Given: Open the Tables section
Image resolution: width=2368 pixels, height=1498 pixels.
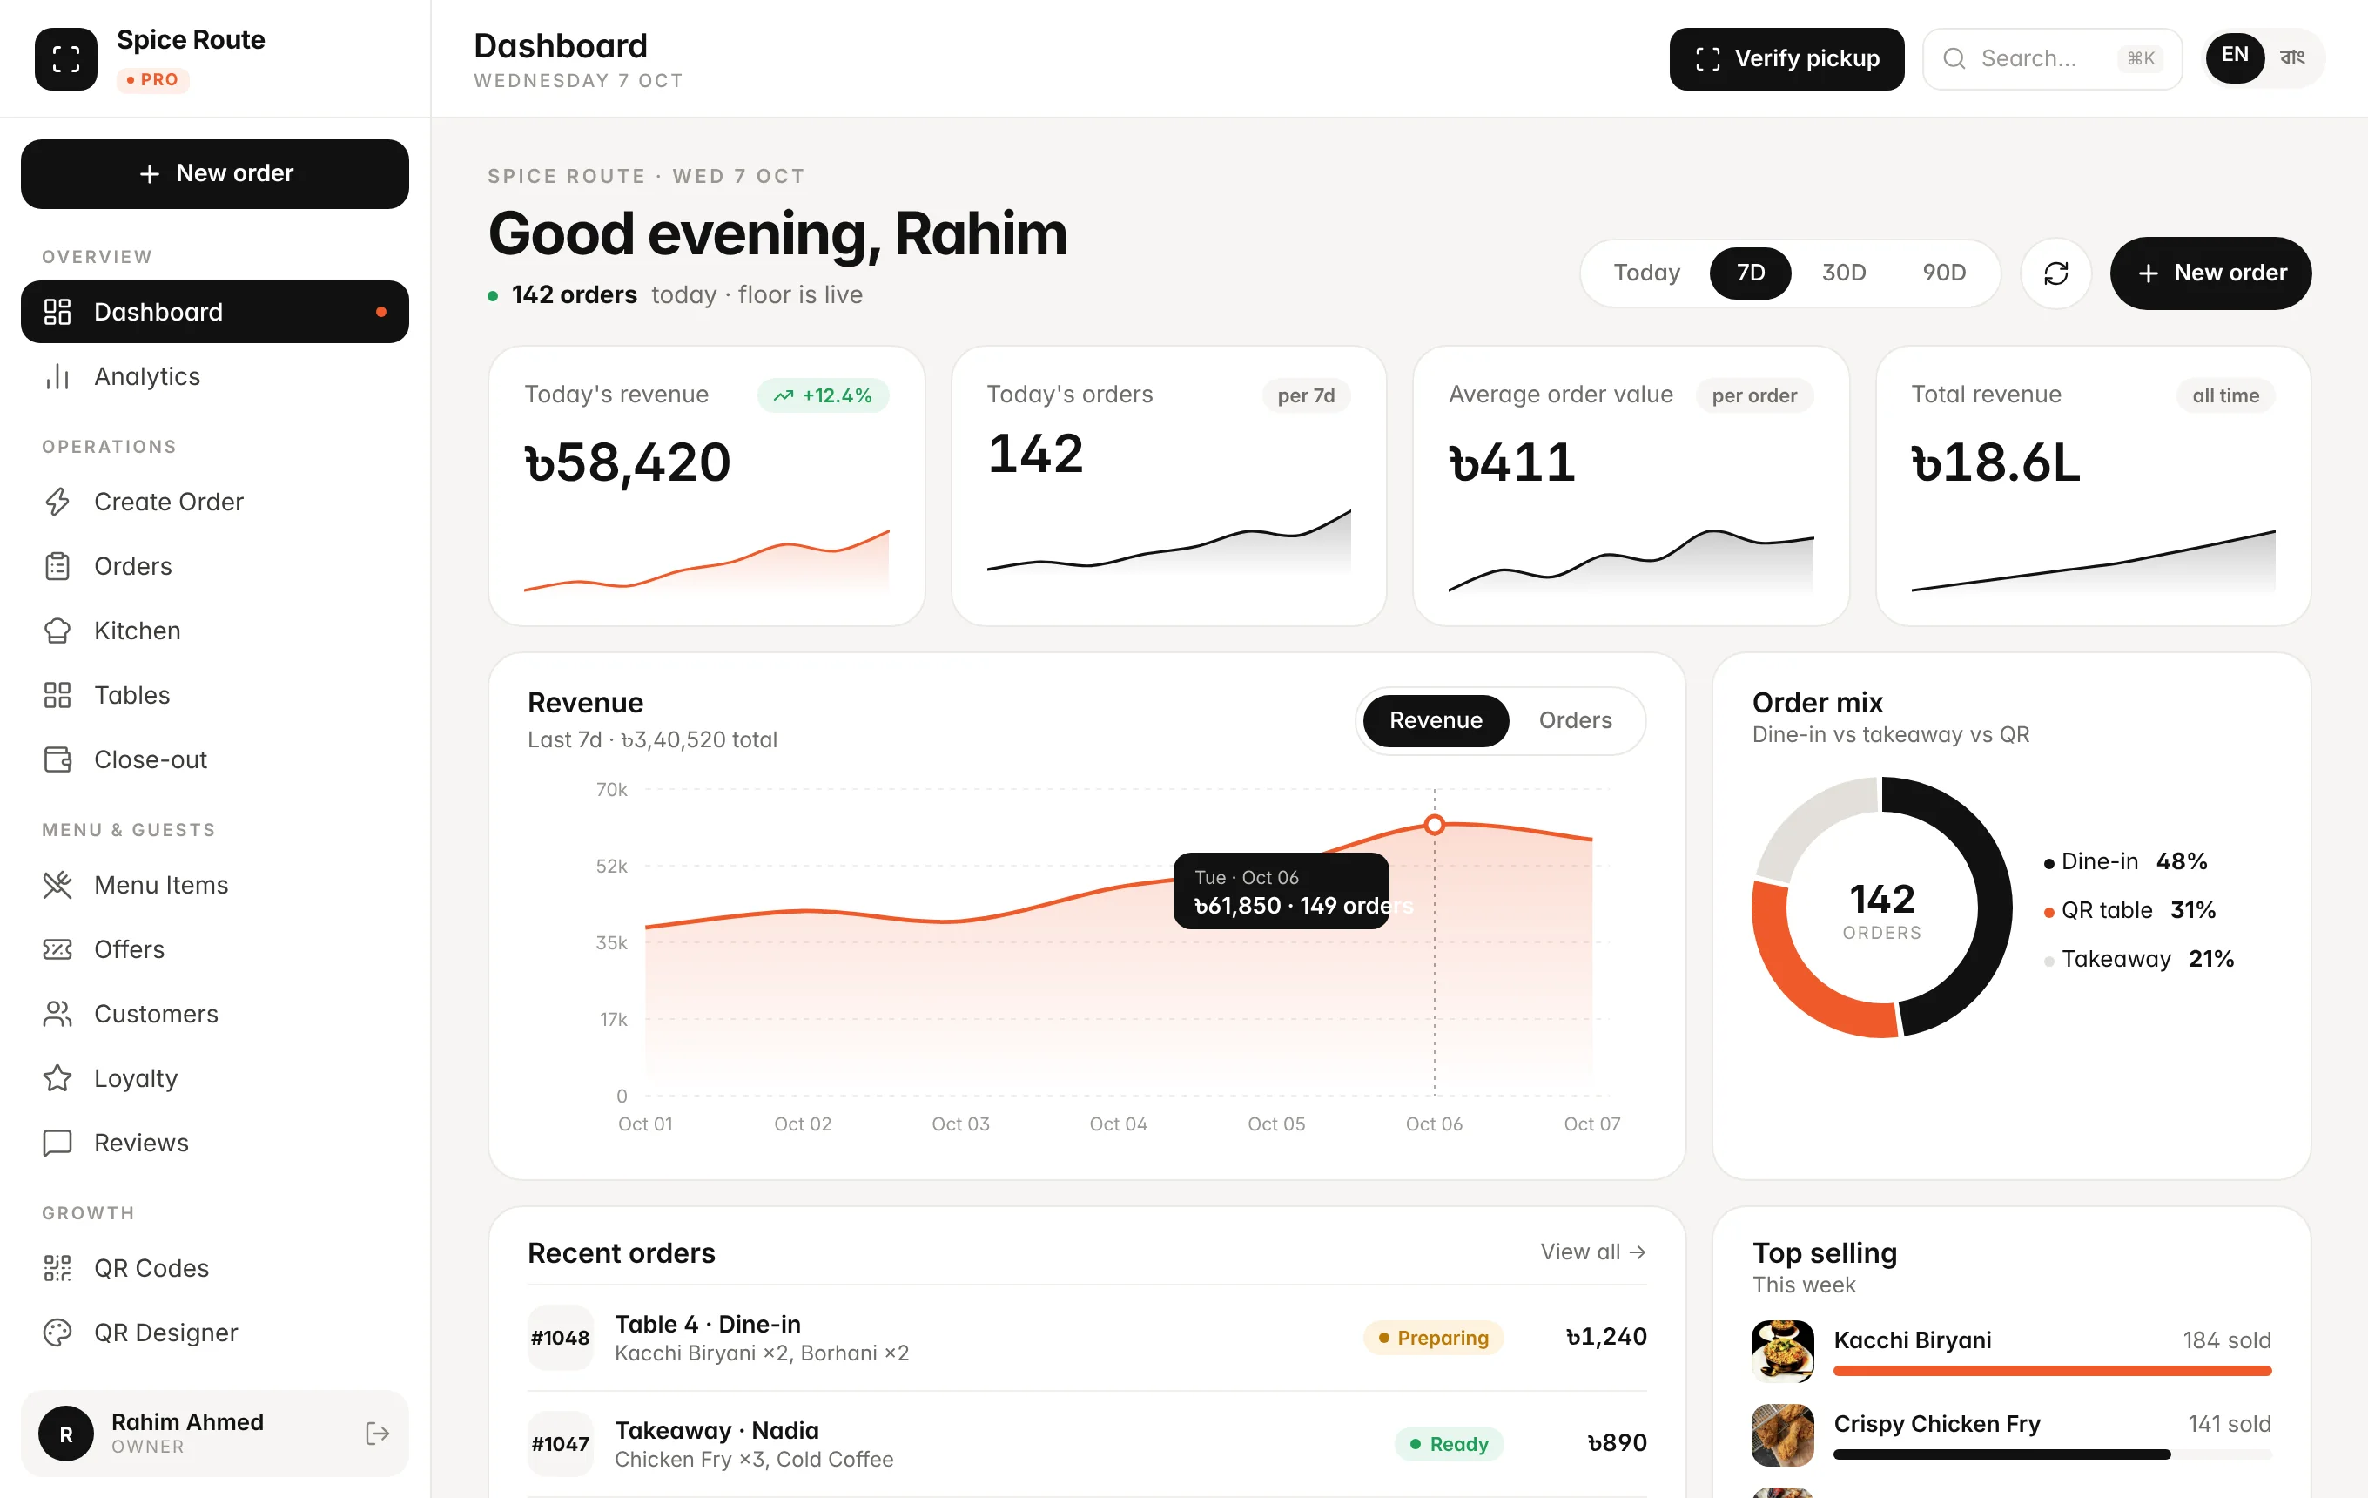Looking at the screenshot, I should pos(214,695).
